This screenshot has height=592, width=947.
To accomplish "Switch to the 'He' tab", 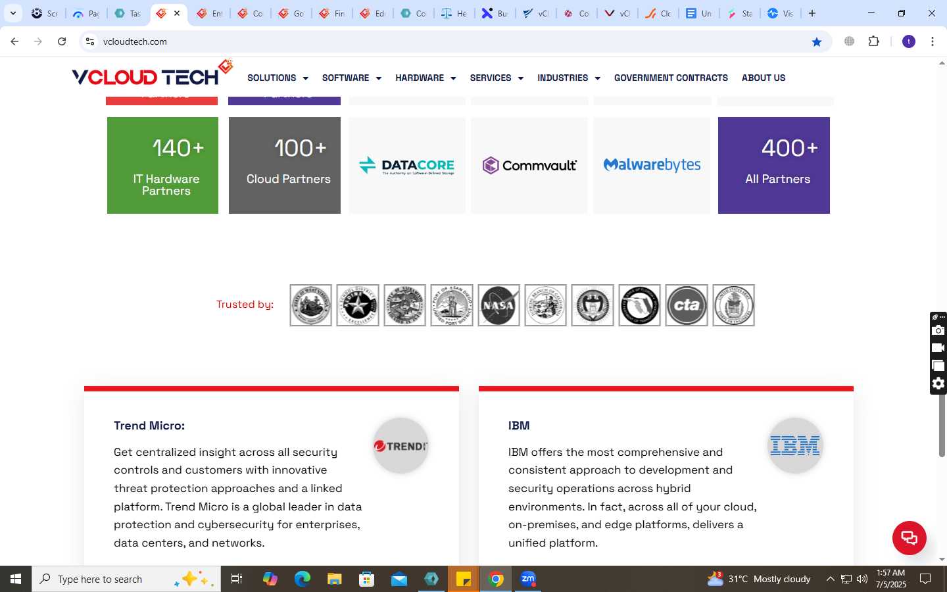I will [x=454, y=13].
